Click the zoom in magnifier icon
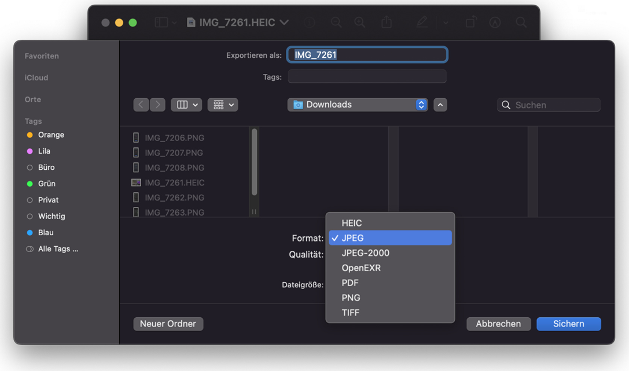Image resolution: width=629 pixels, height=371 pixels. point(359,23)
